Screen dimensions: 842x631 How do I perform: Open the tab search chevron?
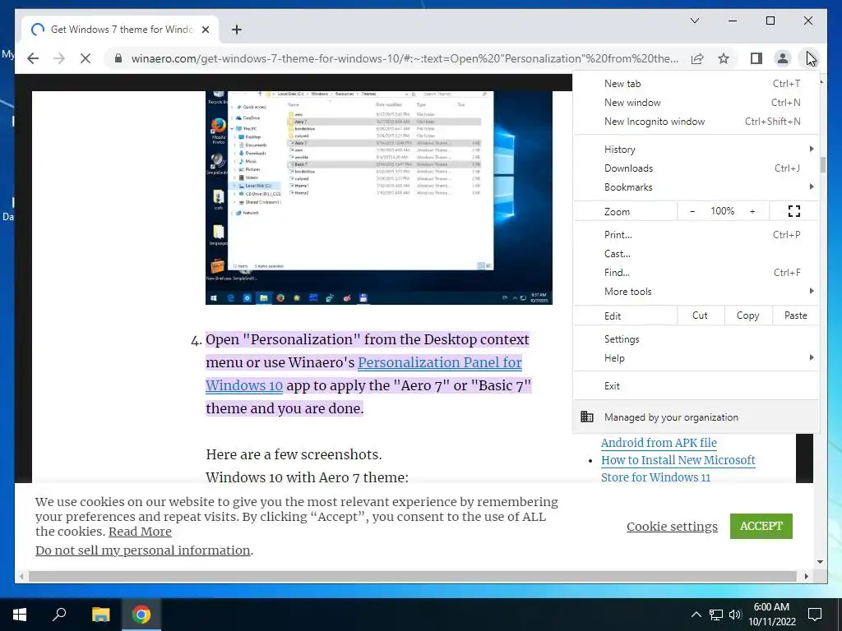pos(694,21)
